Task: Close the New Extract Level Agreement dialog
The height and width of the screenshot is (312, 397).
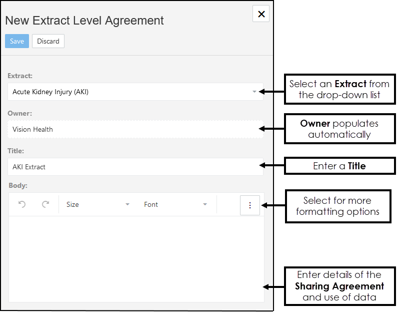Action: [x=261, y=14]
